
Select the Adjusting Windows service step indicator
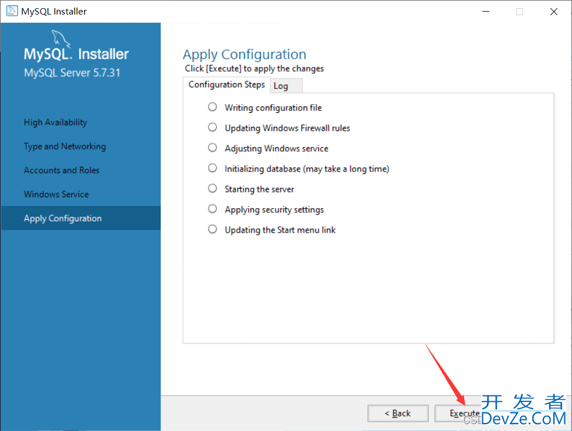[212, 148]
